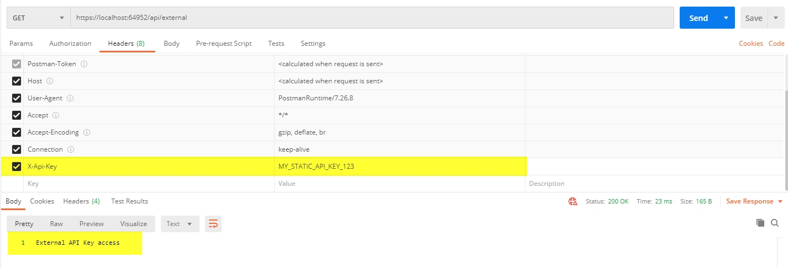Click the Send button
The height and width of the screenshot is (268, 788).
[698, 18]
